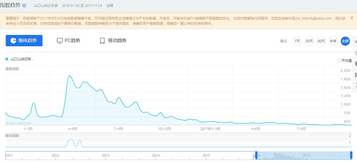Select the 30天 time range

click(309, 41)
